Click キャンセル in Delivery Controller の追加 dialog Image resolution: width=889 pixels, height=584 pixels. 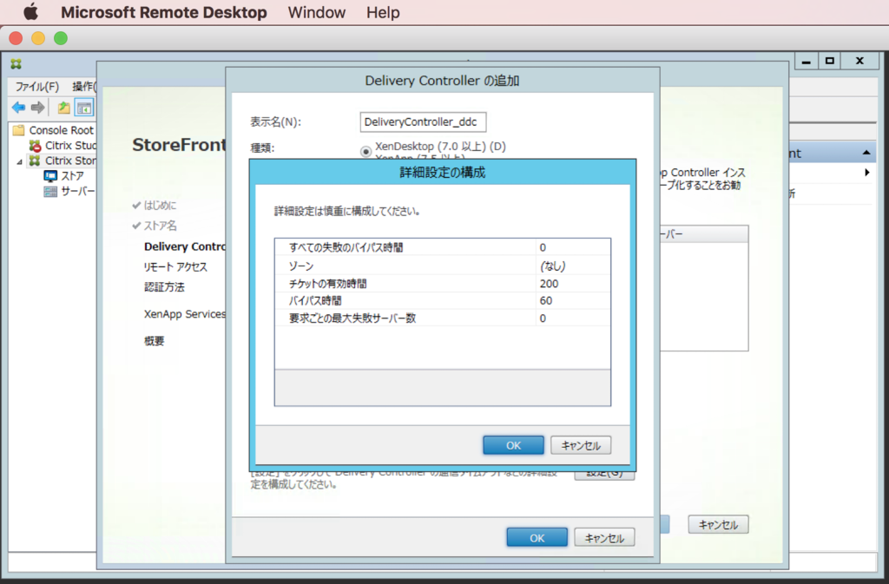coord(604,537)
